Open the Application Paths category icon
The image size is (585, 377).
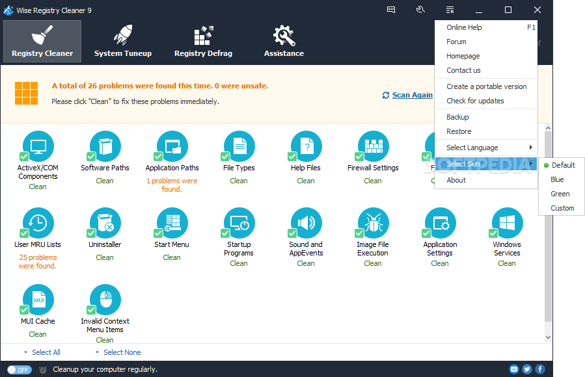pyautogui.click(x=172, y=146)
